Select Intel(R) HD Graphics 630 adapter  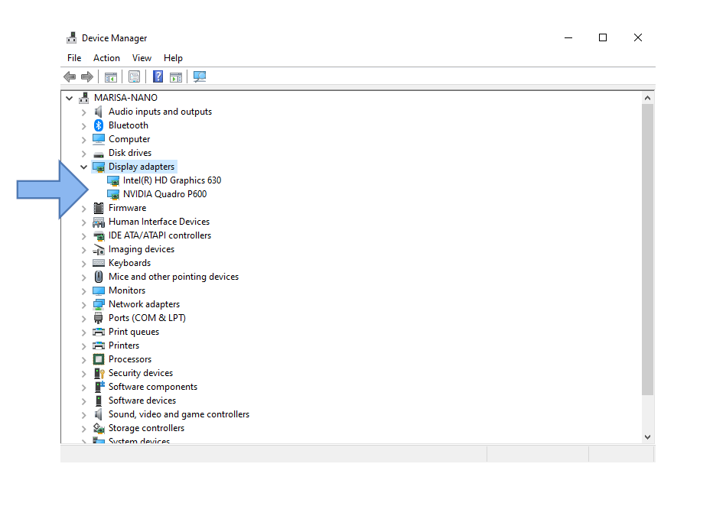(x=171, y=180)
